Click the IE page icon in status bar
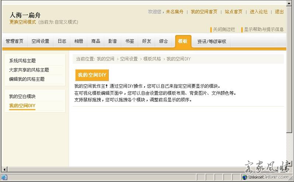The height and width of the screenshot is (182, 294). coord(4,177)
